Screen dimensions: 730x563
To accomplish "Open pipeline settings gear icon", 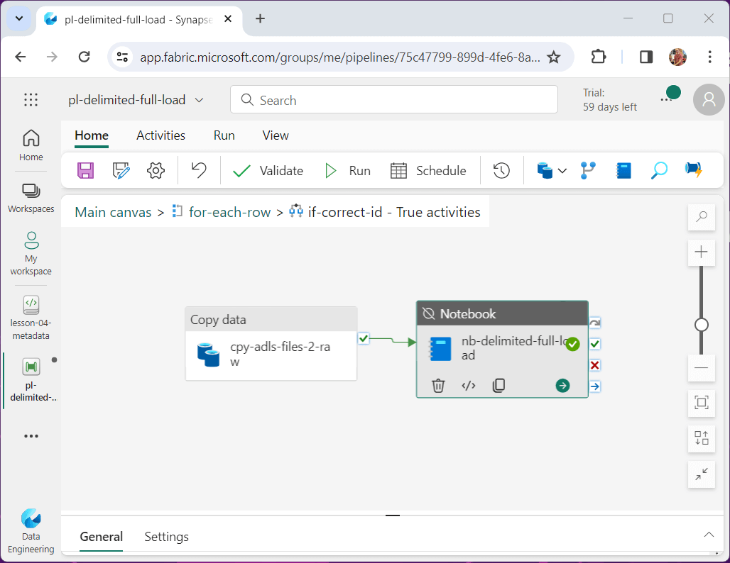I will point(156,171).
